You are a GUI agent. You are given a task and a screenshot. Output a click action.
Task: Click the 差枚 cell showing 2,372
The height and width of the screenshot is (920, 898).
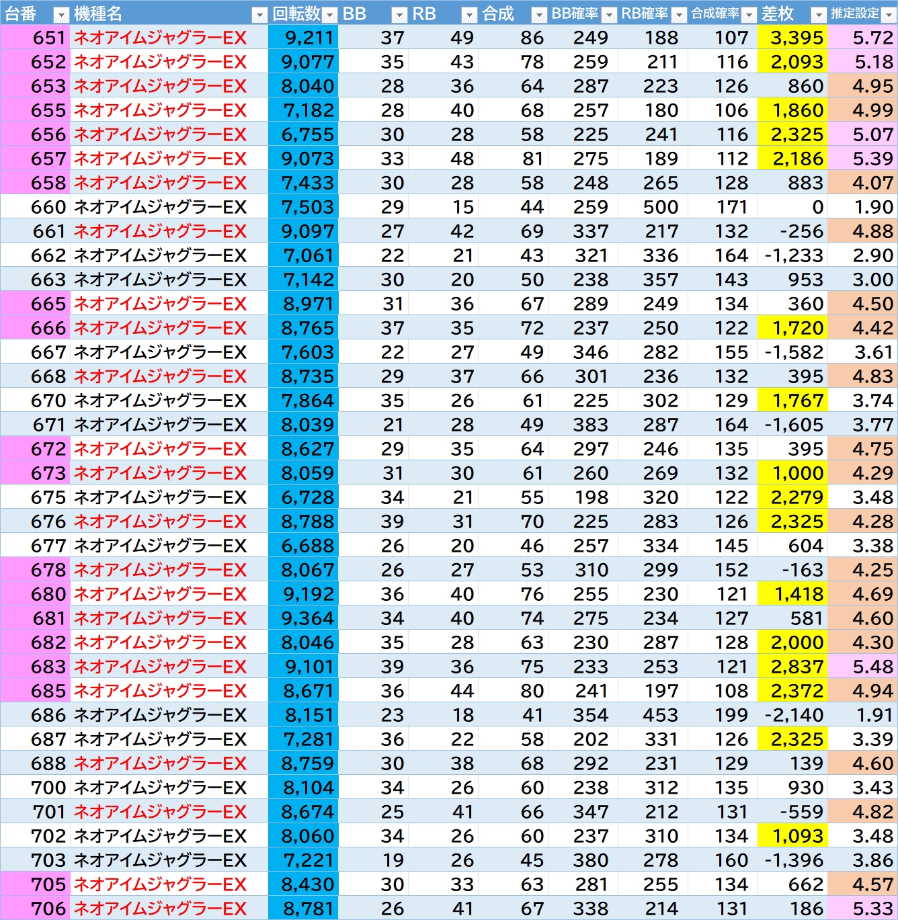click(x=792, y=691)
